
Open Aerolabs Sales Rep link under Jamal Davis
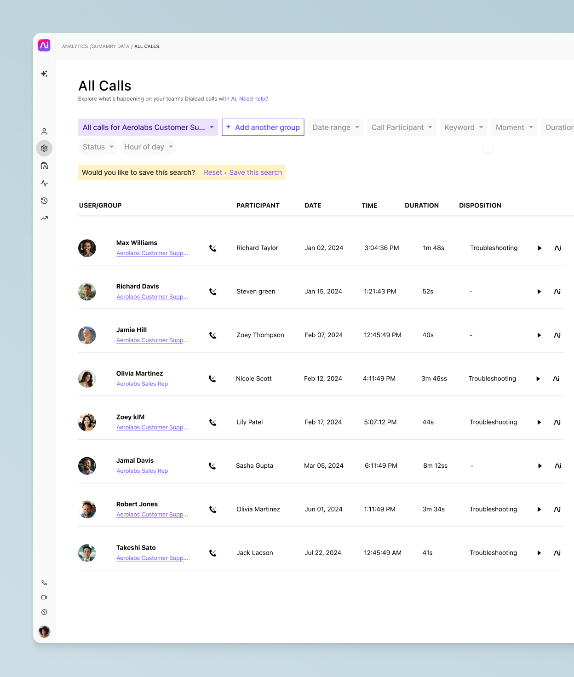tap(142, 471)
